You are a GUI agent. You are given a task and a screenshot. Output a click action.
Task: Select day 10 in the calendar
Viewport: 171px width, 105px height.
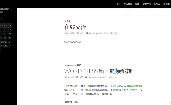[10, 34]
